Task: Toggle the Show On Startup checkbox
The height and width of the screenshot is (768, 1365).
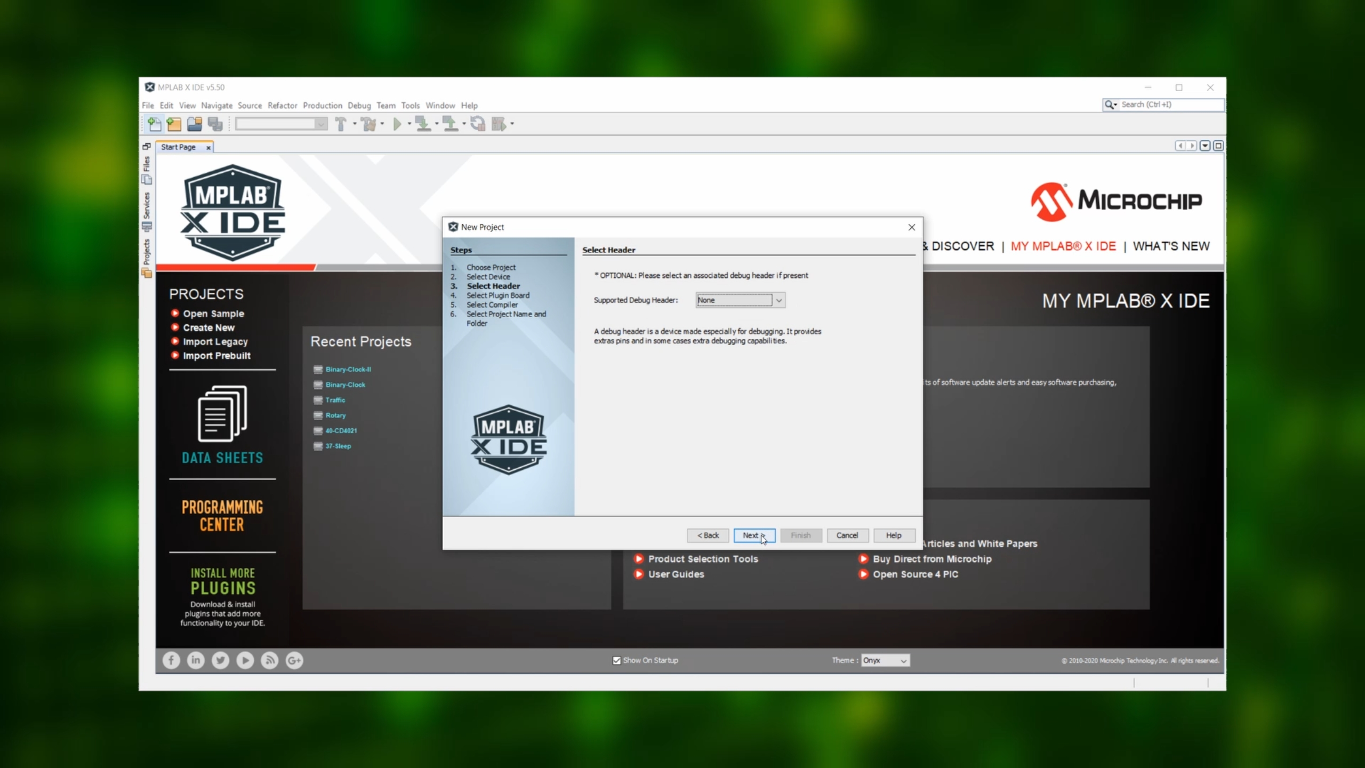Action: coord(617,660)
